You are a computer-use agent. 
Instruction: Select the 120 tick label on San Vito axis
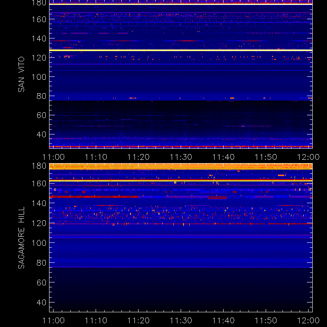(39, 58)
